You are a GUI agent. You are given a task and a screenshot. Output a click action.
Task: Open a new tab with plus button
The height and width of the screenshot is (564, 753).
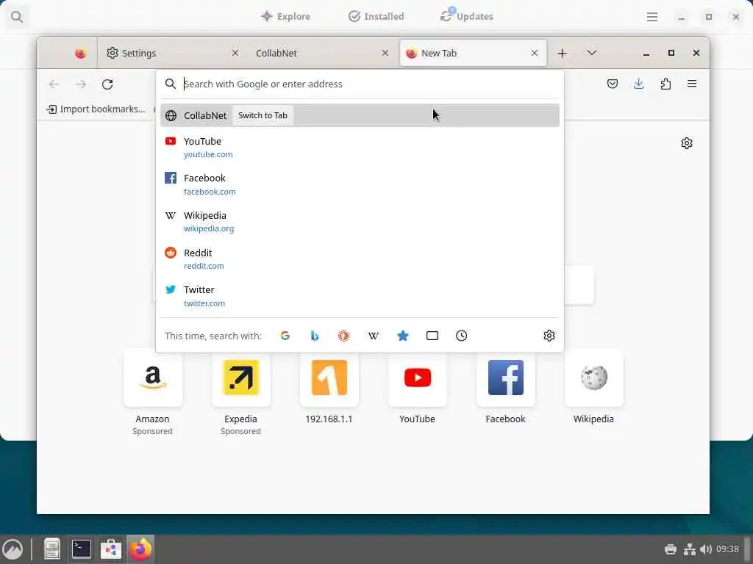tap(563, 53)
